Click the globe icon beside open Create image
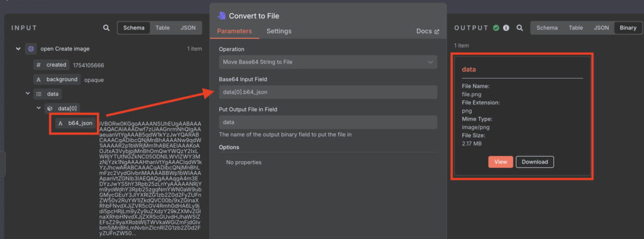Viewport: 644px width, 239px height. tap(31, 49)
